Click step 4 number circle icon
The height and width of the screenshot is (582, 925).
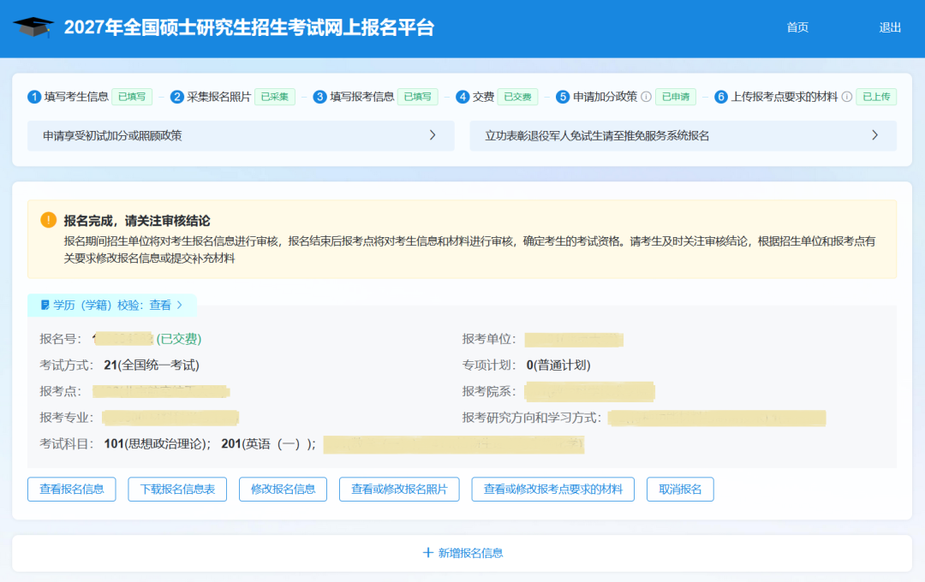coord(462,97)
